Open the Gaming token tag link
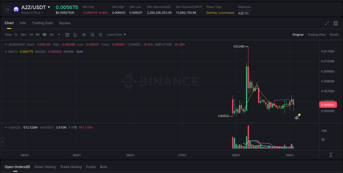Screen dimensions: 343x173 pyautogui.click(x=212, y=13)
